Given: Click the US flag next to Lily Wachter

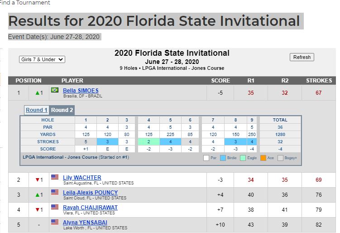Looking at the screenshot, I should click(55, 177).
